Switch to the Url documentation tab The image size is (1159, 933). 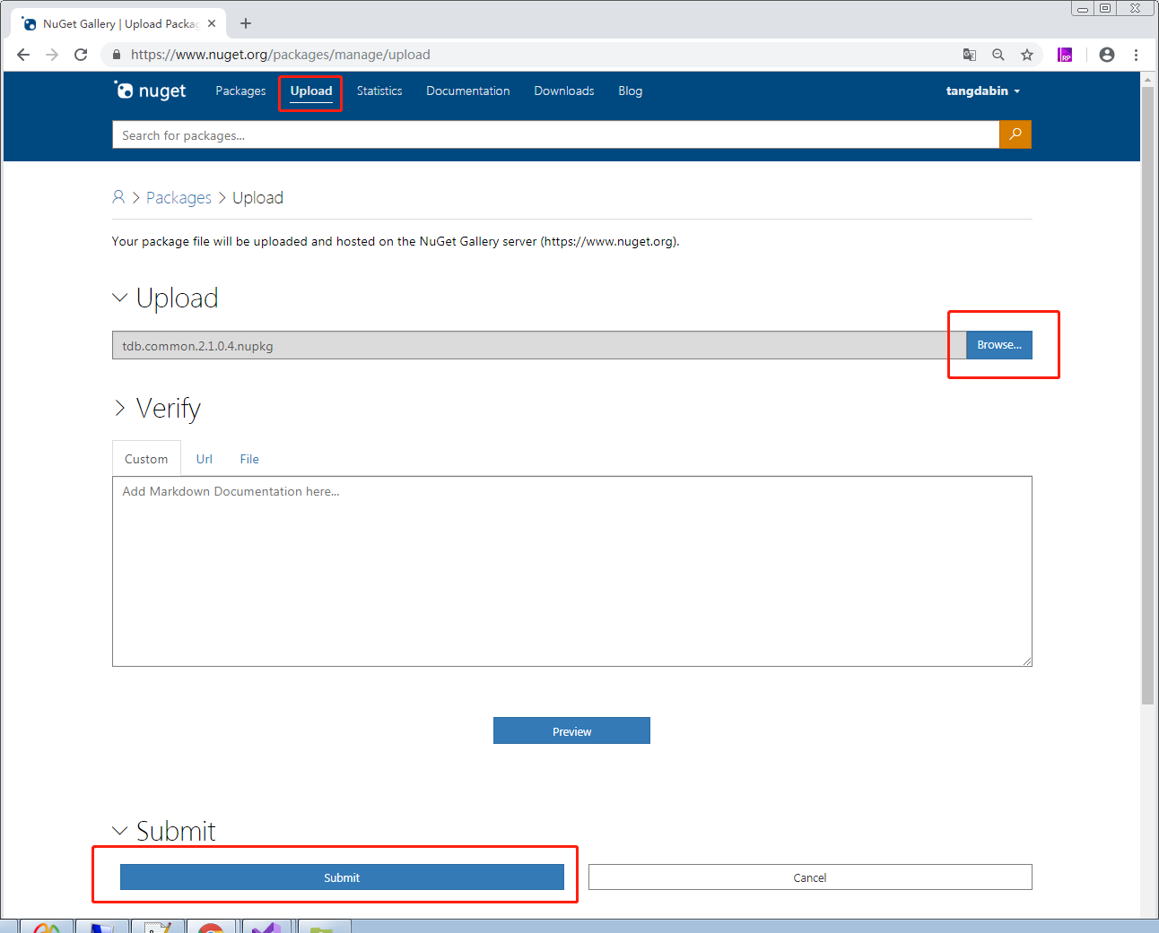(x=205, y=459)
